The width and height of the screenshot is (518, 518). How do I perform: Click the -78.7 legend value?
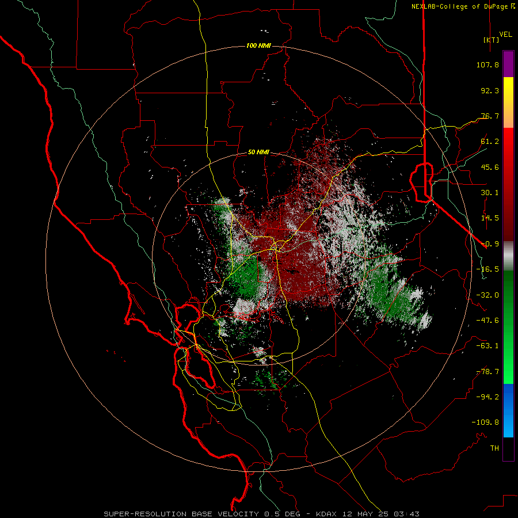[x=487, y=372]
